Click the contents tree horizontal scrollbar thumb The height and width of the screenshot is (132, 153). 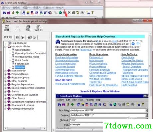pos(24,128)
